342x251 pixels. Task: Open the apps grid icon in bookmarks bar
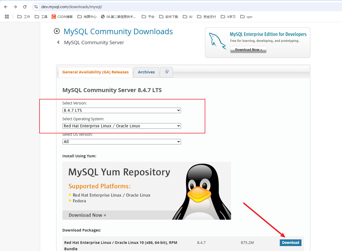click(x=7, y=17)
